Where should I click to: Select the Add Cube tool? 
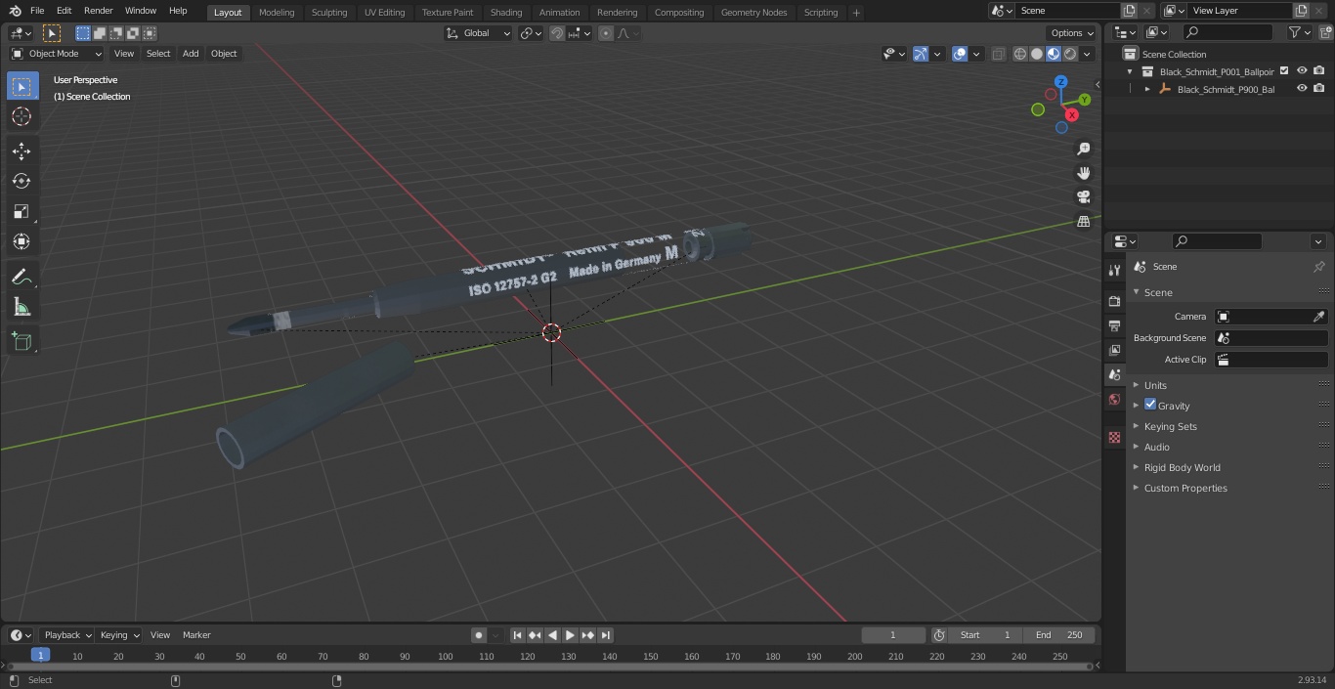pyautogui.click(x=22, y=341)
